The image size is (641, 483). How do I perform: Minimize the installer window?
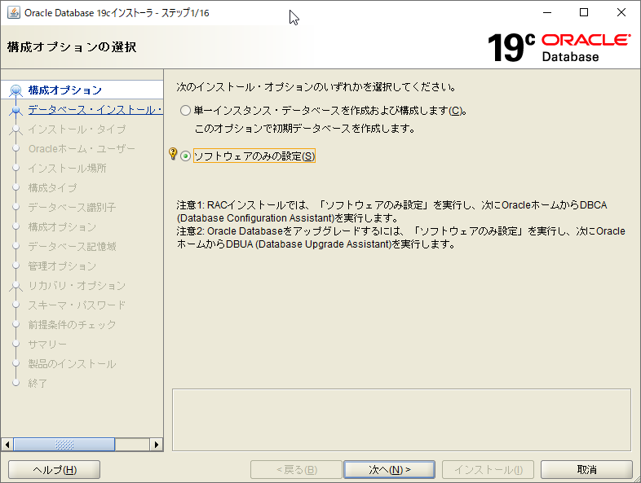click(547, 13)
